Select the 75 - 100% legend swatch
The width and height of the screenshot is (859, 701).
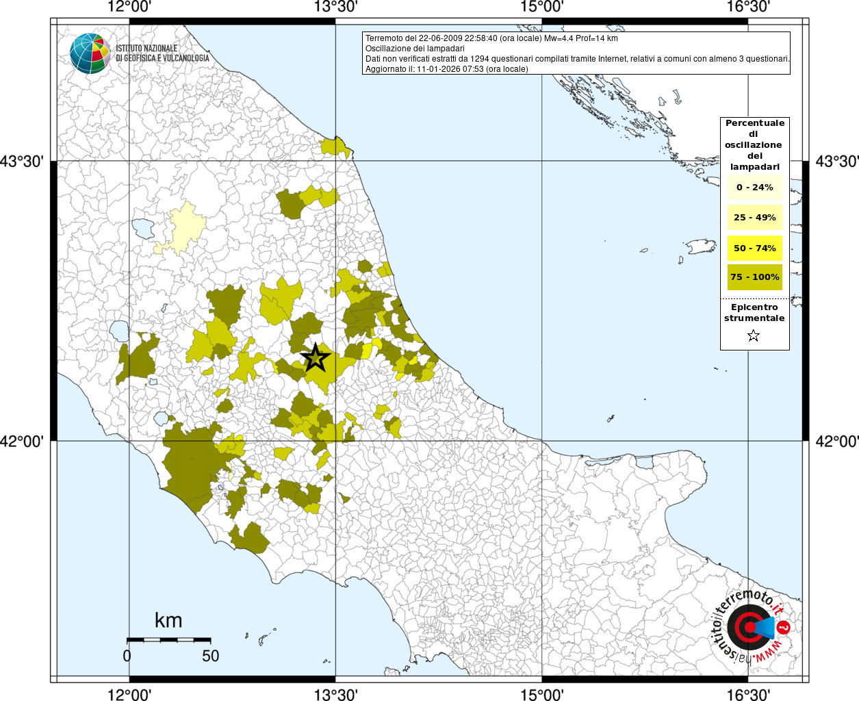(x=754, y=277)
